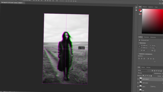
Task: Click the 3D scale camera icon in options bar
Action: (x=76, y=1)
